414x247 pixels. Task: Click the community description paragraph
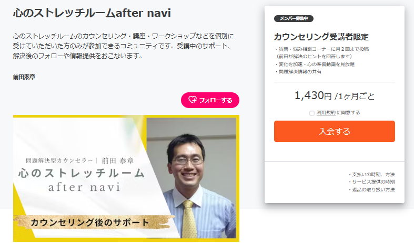coord(124,46)
